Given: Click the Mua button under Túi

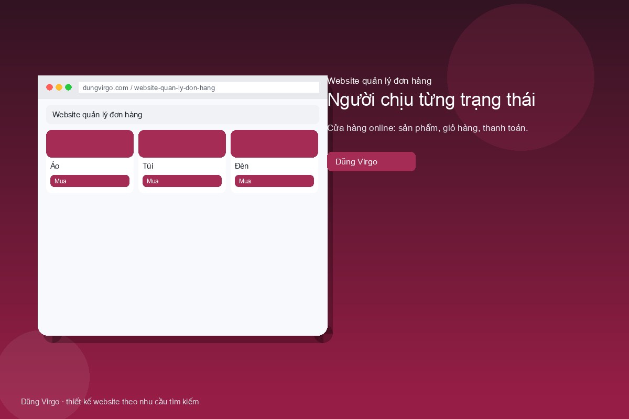Looking at the screenshot, I should click(182, 181).
